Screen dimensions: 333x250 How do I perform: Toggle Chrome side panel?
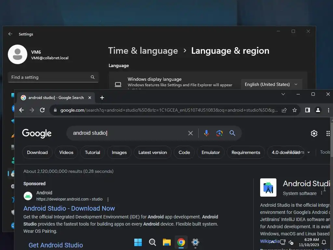click(x=308, y=110)
